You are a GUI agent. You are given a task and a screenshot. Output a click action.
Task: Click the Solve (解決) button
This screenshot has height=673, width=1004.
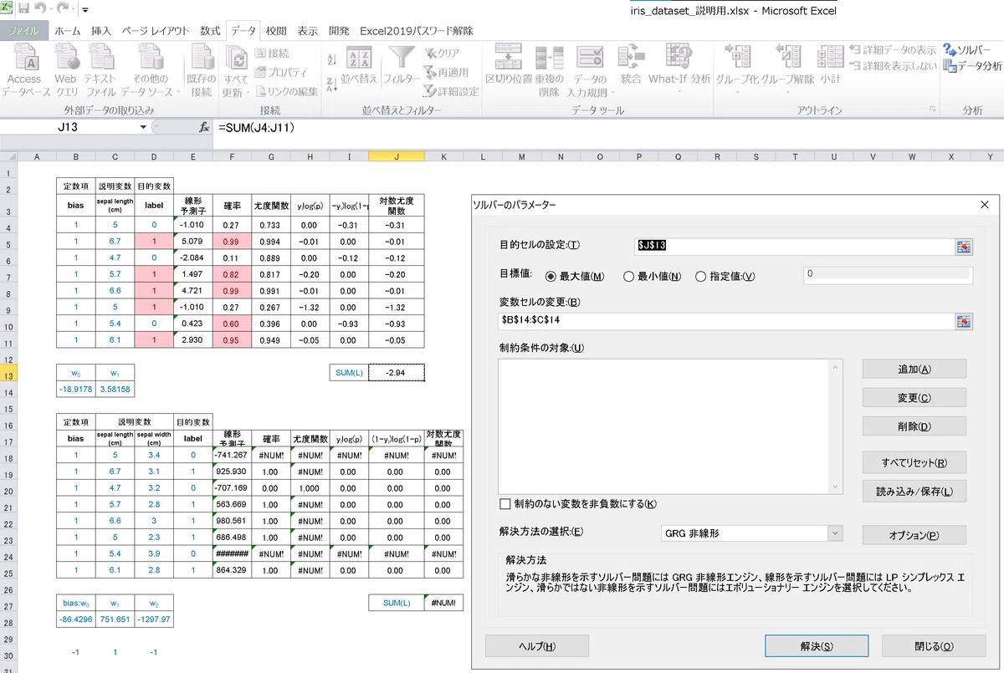[817, 646]
